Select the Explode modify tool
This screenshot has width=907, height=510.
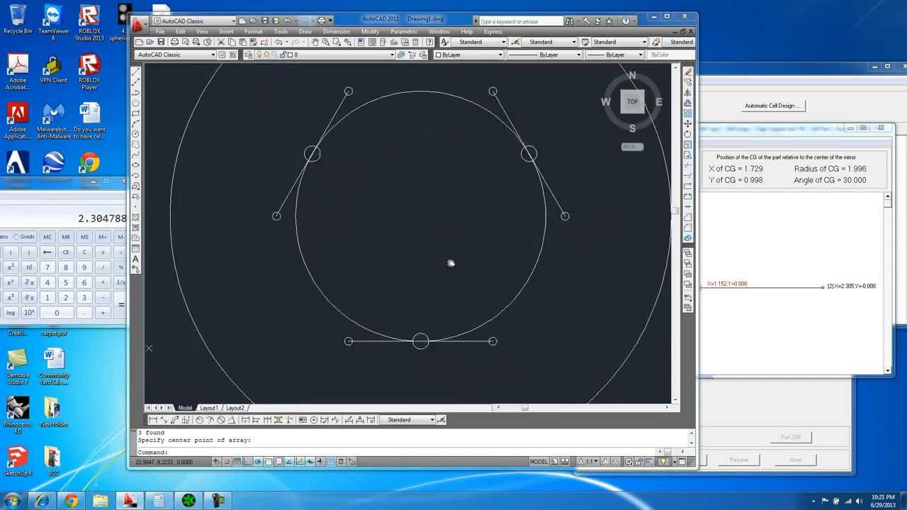coord(687,238)
